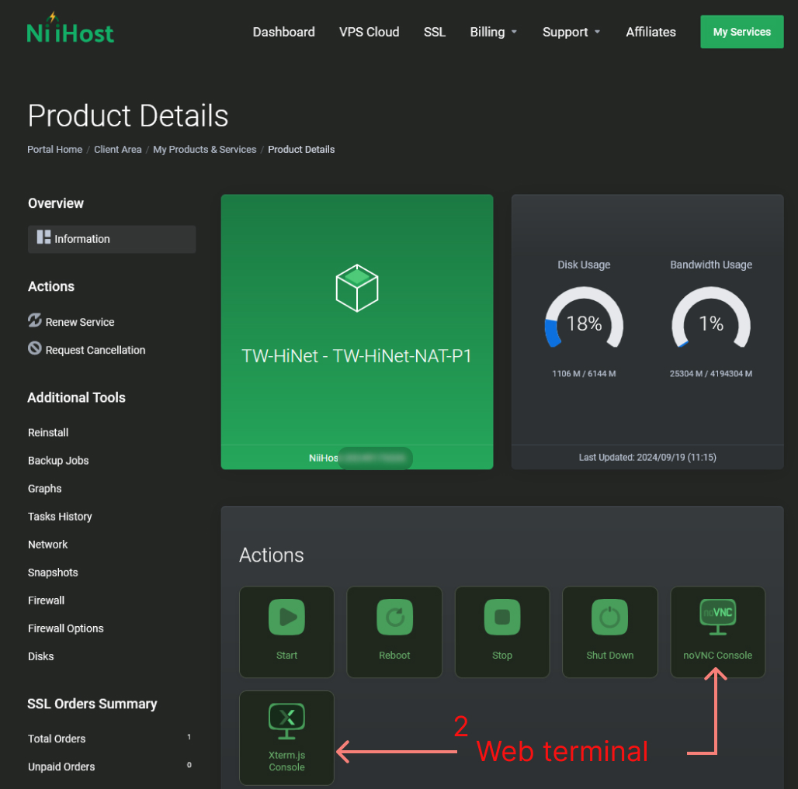The width and height of the screenshot is (798, 789).
Task: Follow the Client Area breadcrumb link
Action: pos(117,150)
